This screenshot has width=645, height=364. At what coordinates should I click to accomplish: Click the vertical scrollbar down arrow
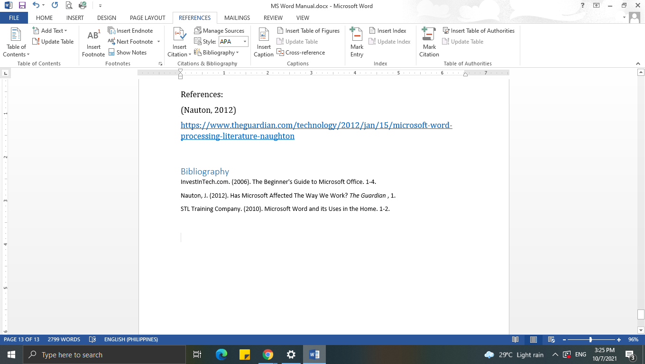click(x=641, y=330)
